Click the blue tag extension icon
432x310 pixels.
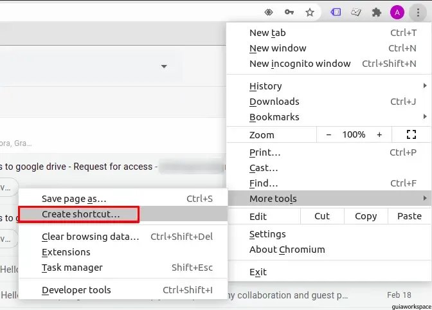[x=336, y=12]
